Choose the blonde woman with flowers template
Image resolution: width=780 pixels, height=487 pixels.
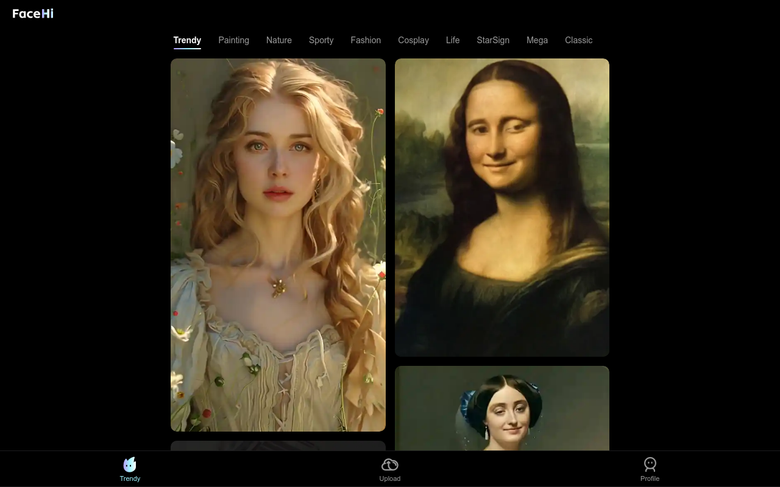coord(278,245)
